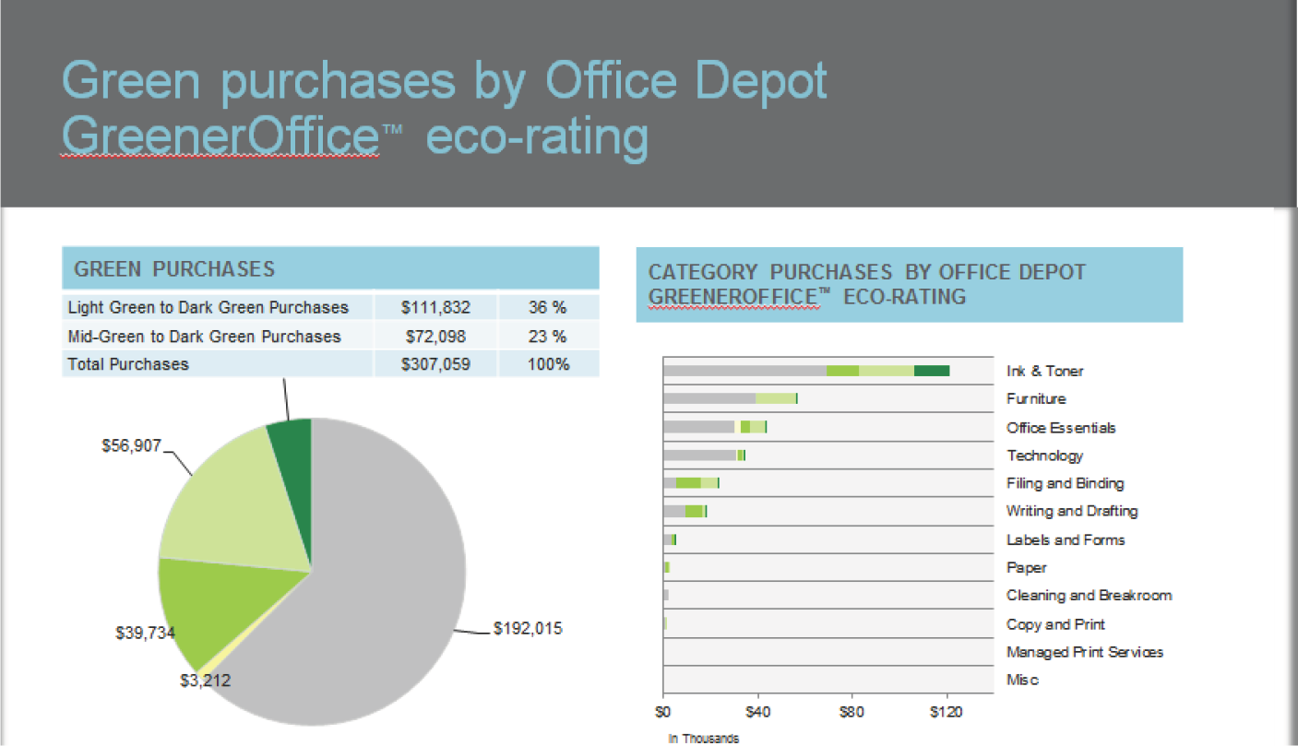Click the '$111,832' table cell
This screenshot has height=746, width=1298.
click(x=435, y=307)
